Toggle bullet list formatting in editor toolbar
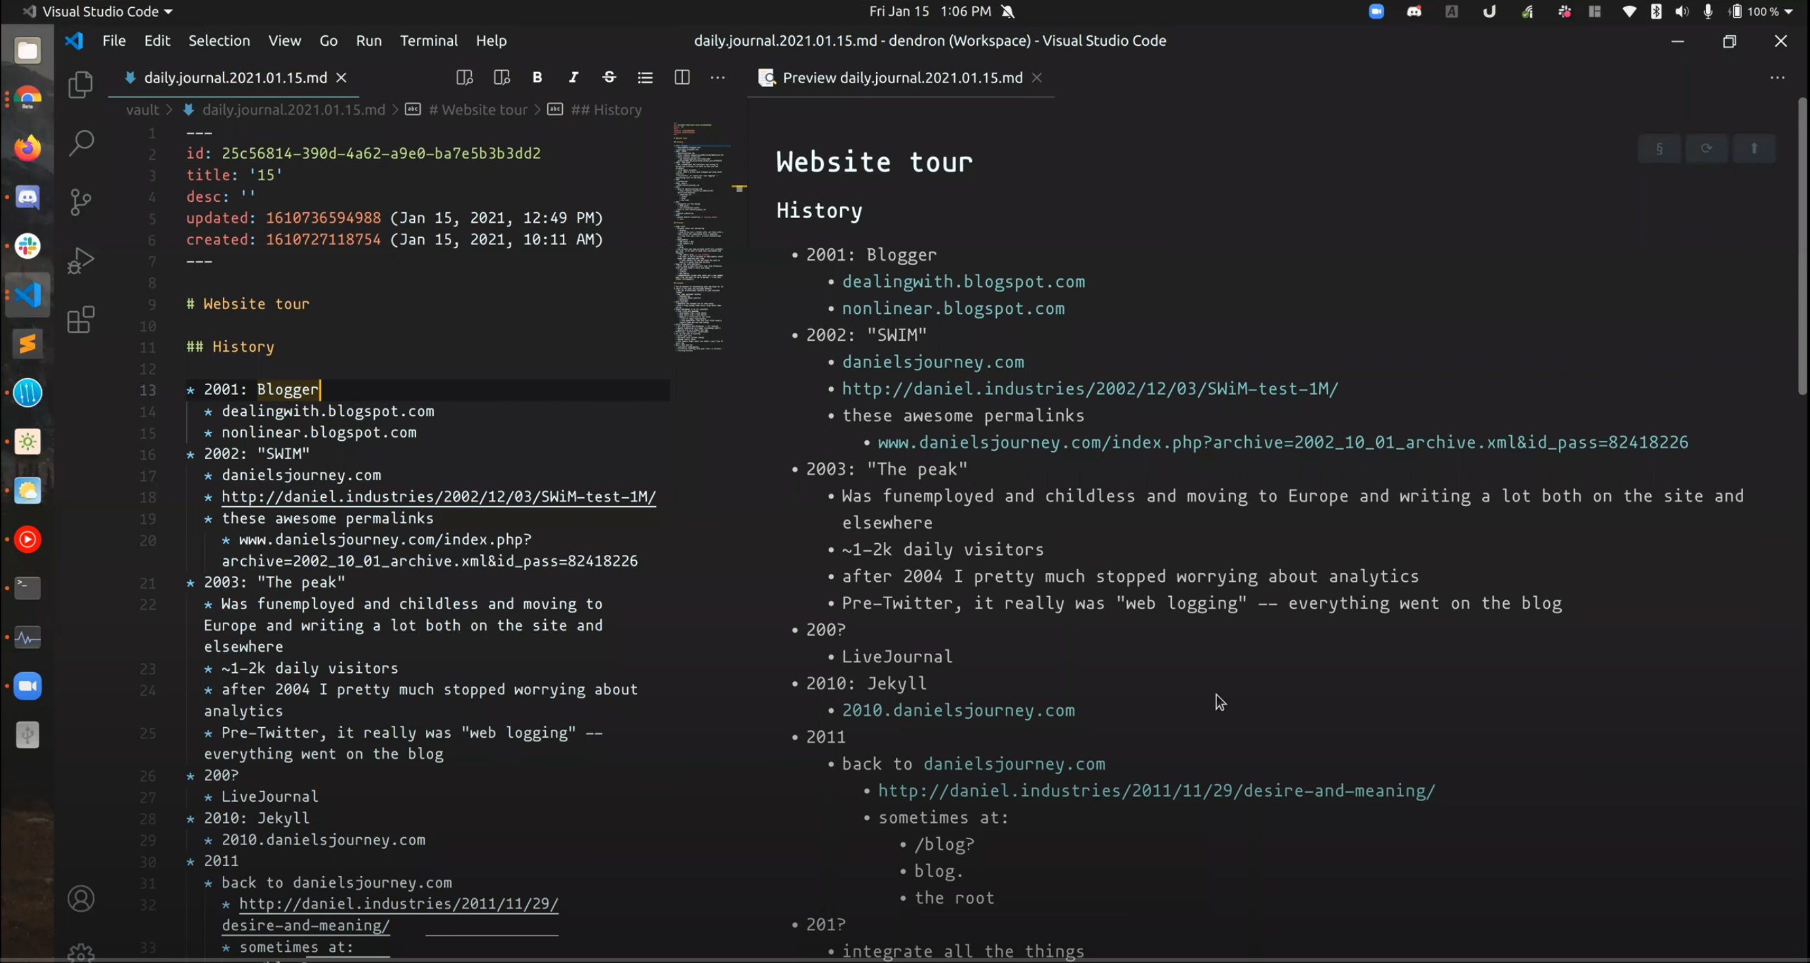Viewport: 1810px width, 963px height. point(645,77)
